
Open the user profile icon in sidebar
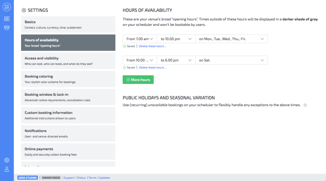point(7,169)
